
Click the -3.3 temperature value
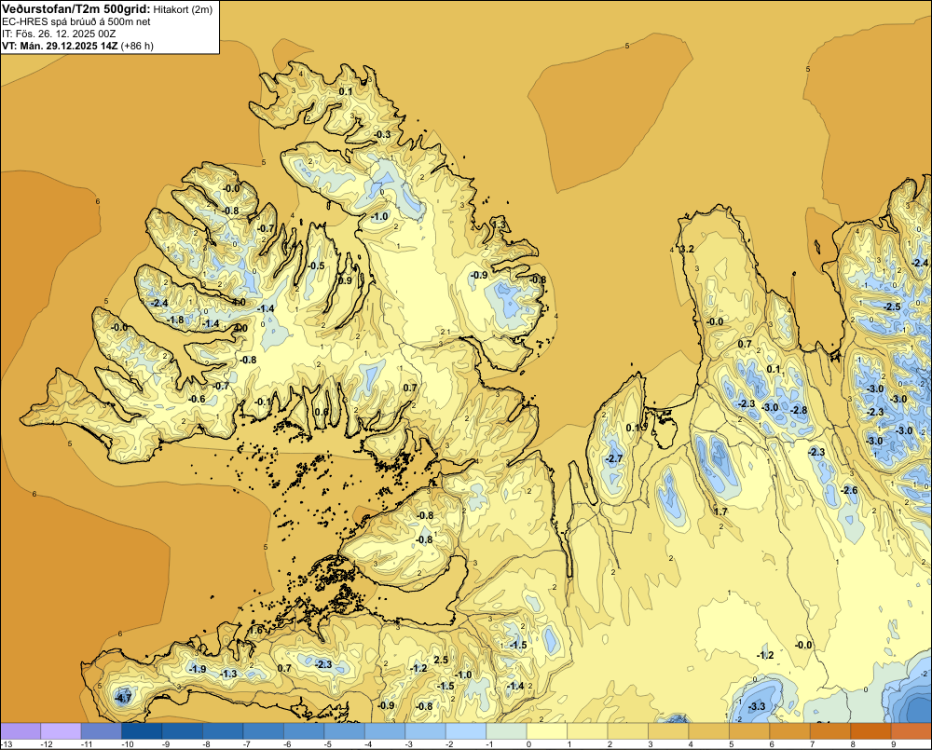coord(757,706)
